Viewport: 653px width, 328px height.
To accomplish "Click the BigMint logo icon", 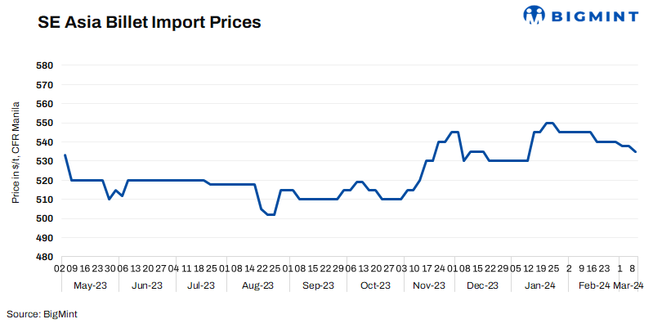I will [x=535, y=15].
